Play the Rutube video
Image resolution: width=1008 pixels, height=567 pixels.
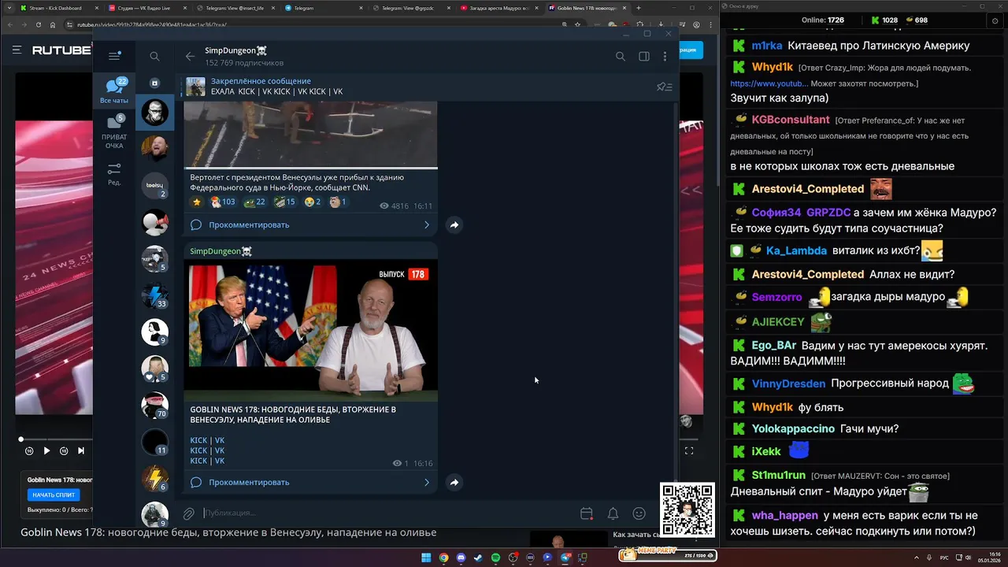click(46, 451)
